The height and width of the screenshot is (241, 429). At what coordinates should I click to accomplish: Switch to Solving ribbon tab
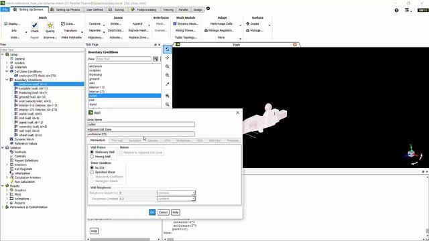coord(117,9)
